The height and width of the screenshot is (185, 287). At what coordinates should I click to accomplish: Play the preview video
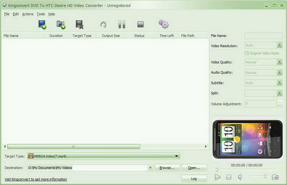[x=218, y=177]
